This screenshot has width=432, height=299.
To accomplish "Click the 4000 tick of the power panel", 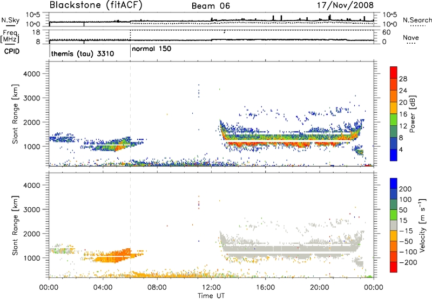I will [x=31, y=74].
